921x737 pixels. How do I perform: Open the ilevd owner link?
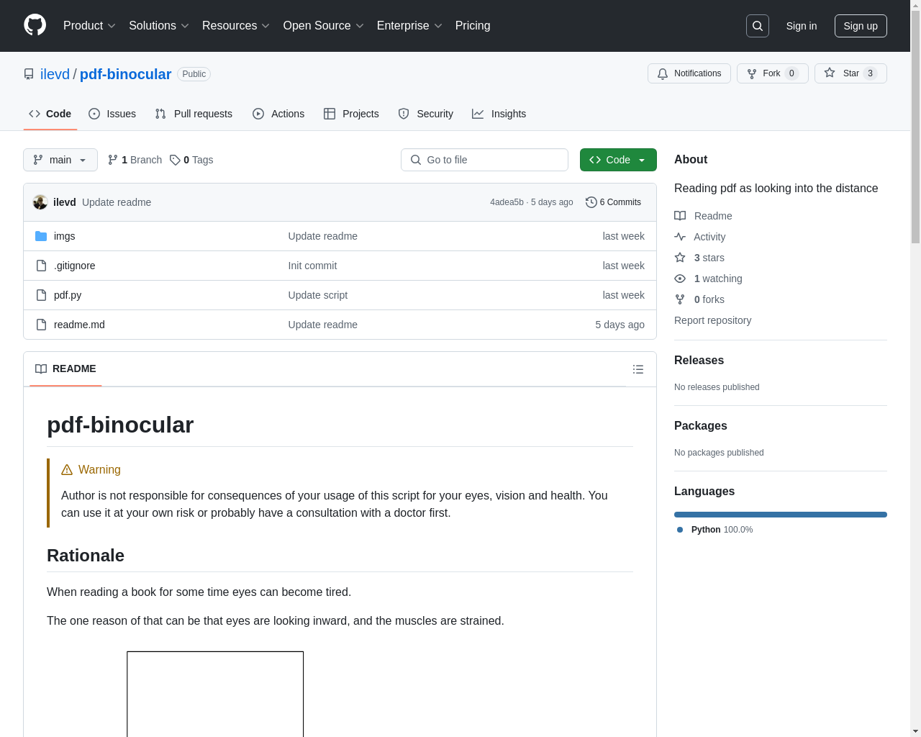[x=55, y=74]
